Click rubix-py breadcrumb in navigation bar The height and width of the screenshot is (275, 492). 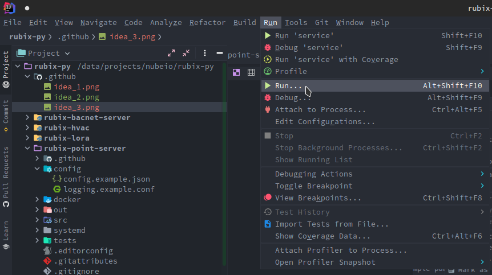[27, 37]
